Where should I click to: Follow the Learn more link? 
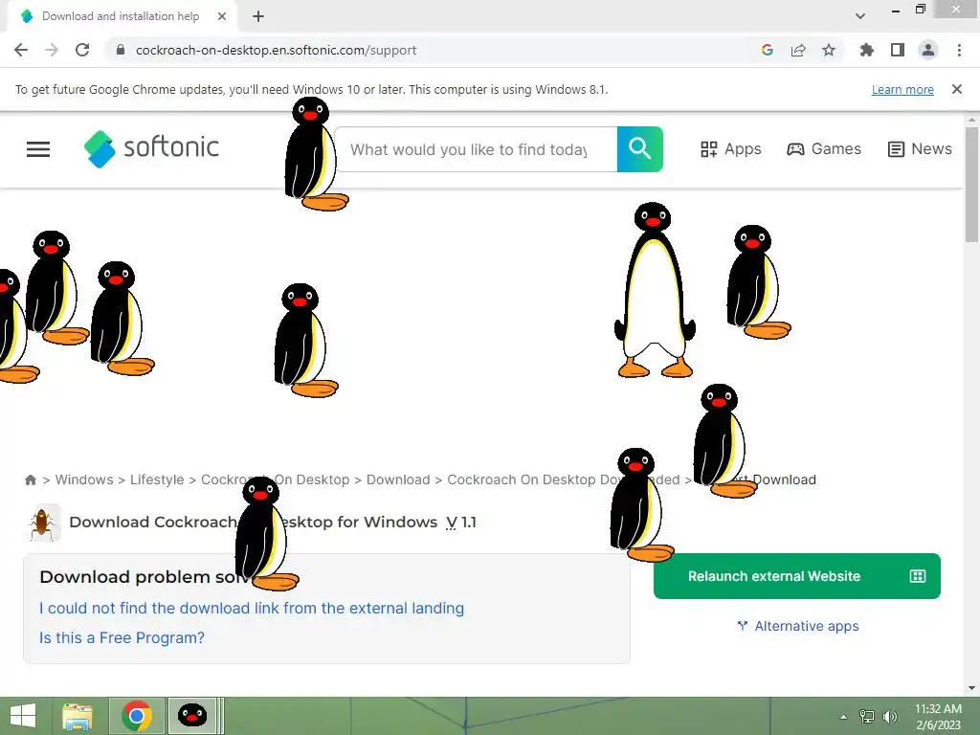(902, 89)
